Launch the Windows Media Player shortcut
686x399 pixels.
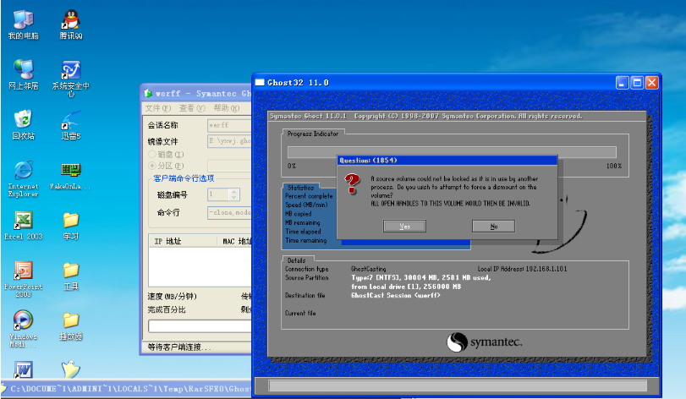[23, 329]
